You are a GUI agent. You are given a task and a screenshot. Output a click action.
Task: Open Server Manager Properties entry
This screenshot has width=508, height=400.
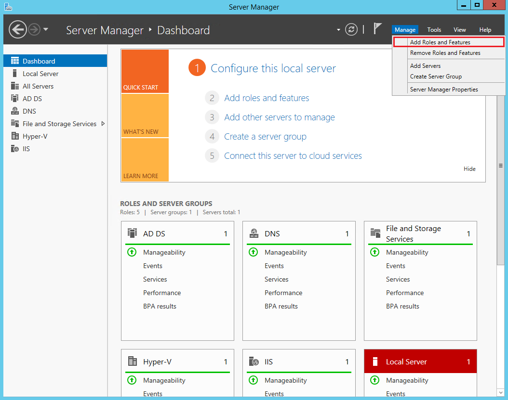[449, 90]
